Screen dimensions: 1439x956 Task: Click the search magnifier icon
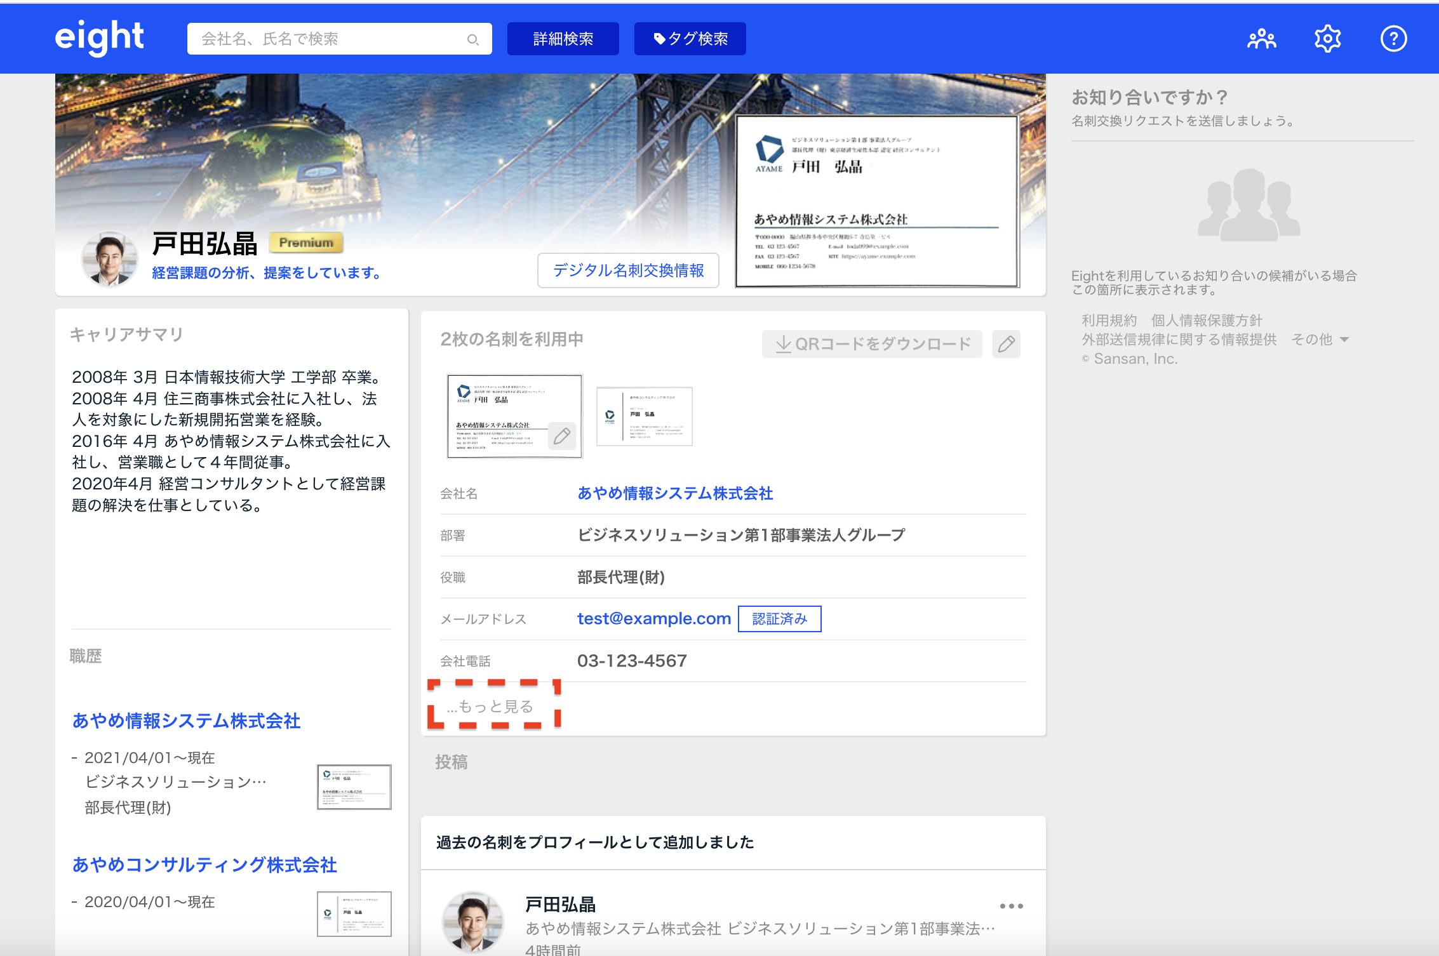coord(472,39)
